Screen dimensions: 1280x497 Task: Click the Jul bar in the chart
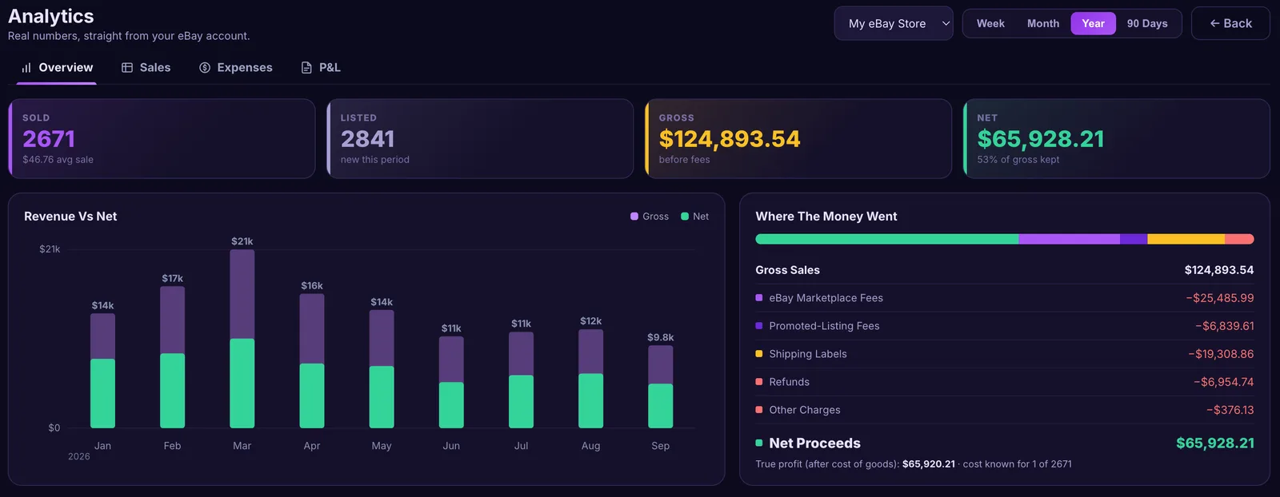pos(521,380)
